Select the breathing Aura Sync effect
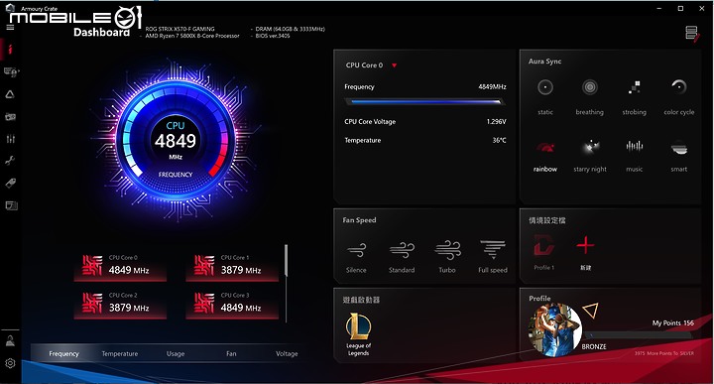This screenshot has width=714, height=384. pos(590,96)
